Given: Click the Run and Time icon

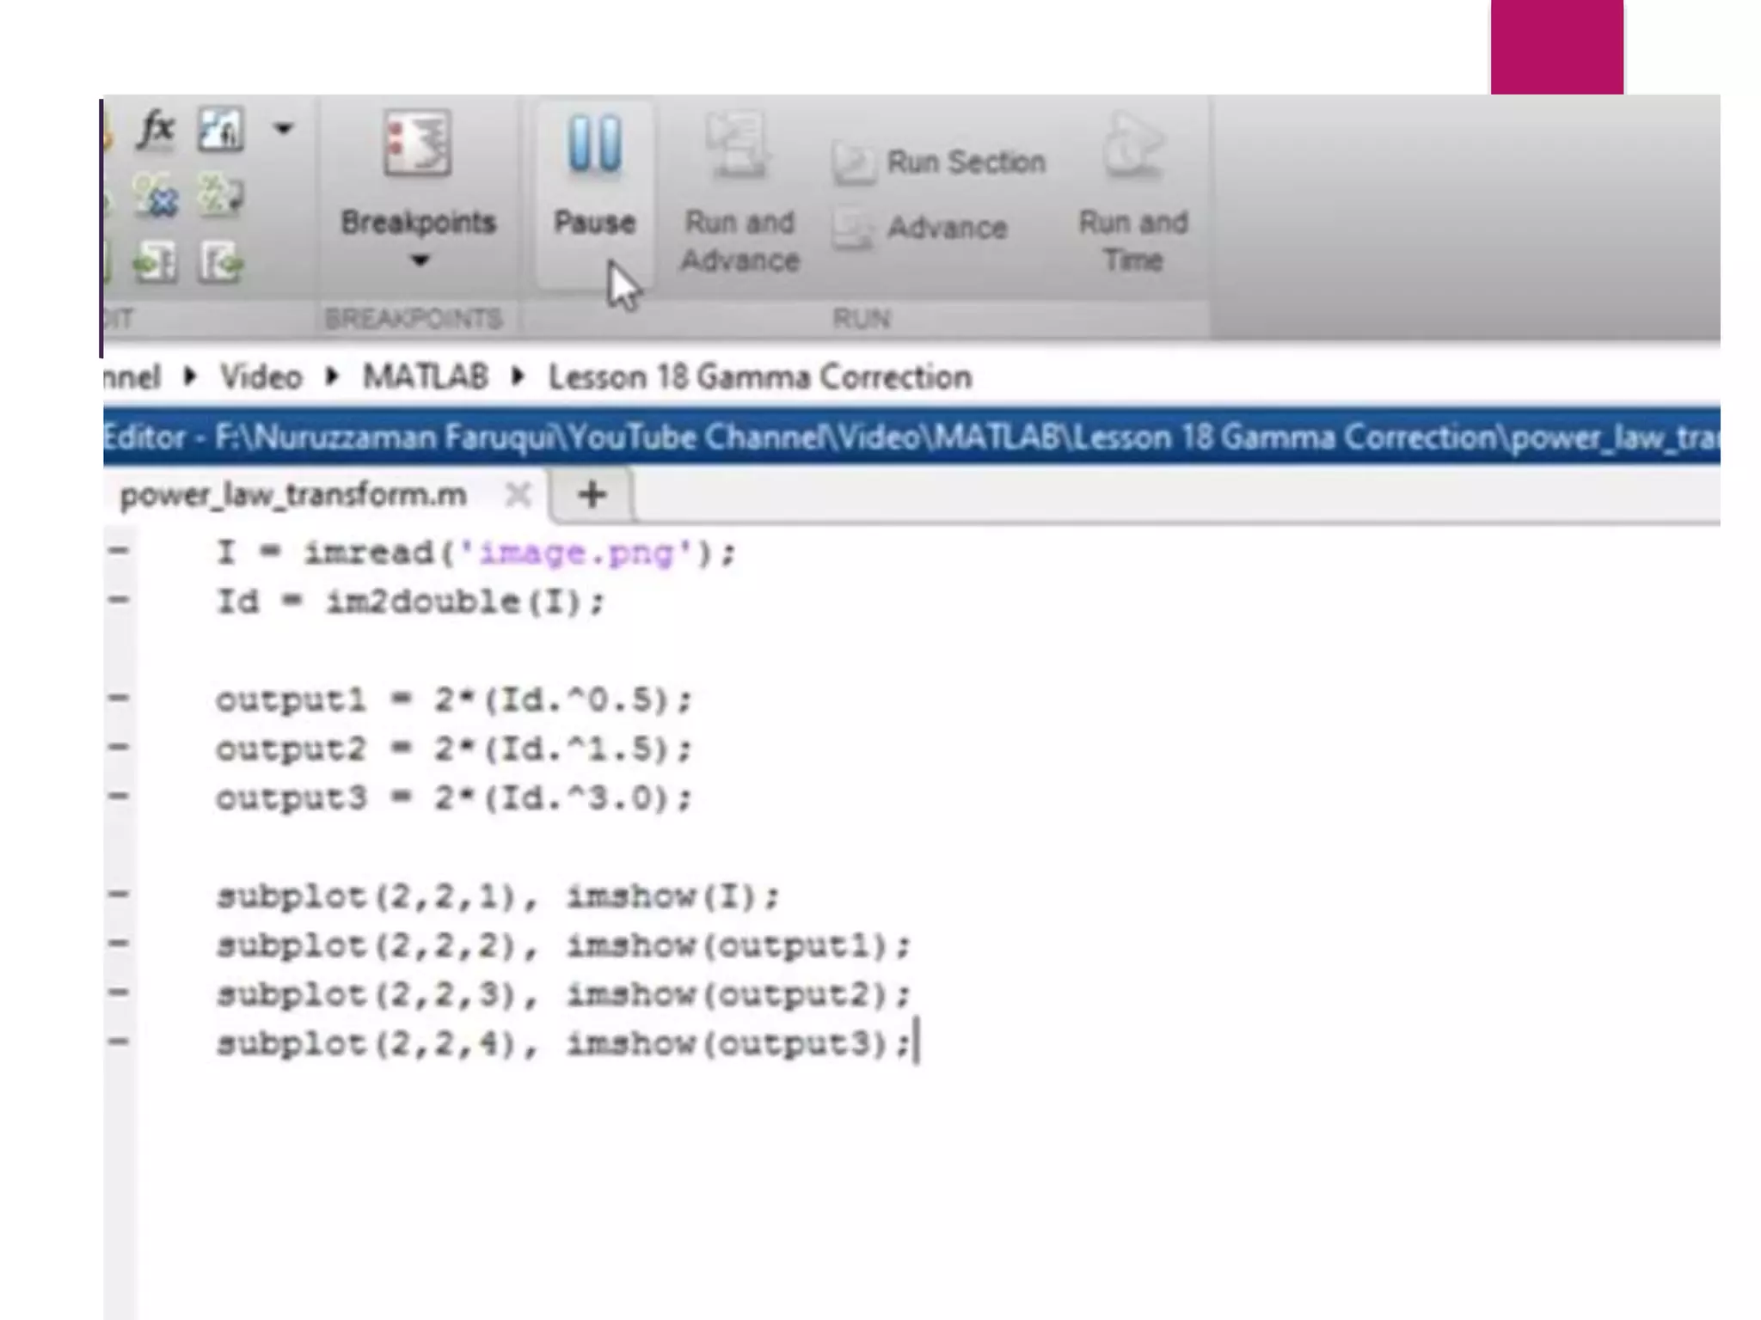Looking at the screenshot, I should coord(1133,146).
